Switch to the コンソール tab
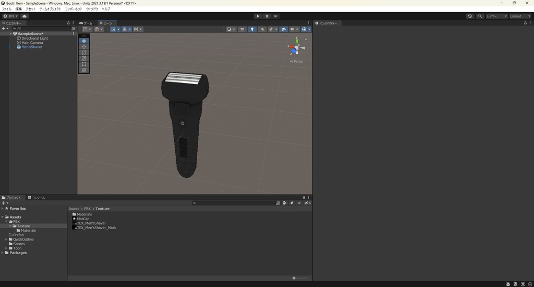This screenshot has width=534, height=287. tap(37, 198)
